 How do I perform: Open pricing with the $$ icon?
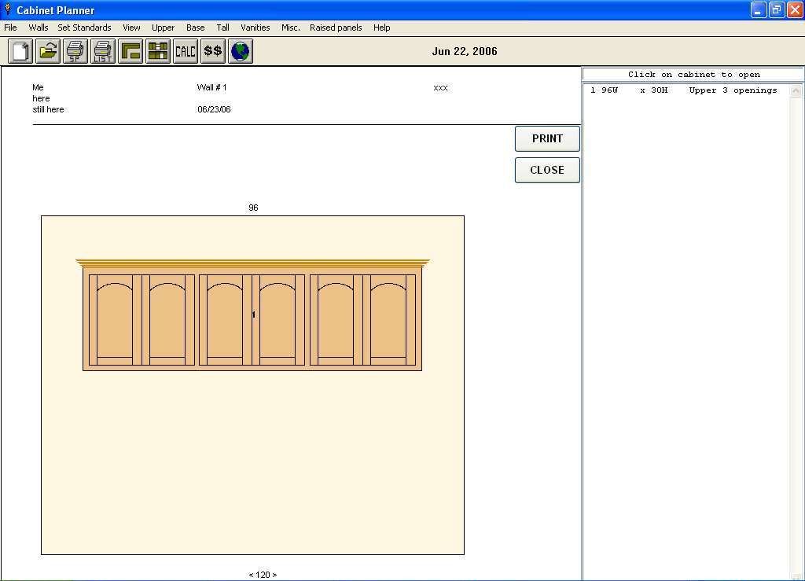coord(213,51)
